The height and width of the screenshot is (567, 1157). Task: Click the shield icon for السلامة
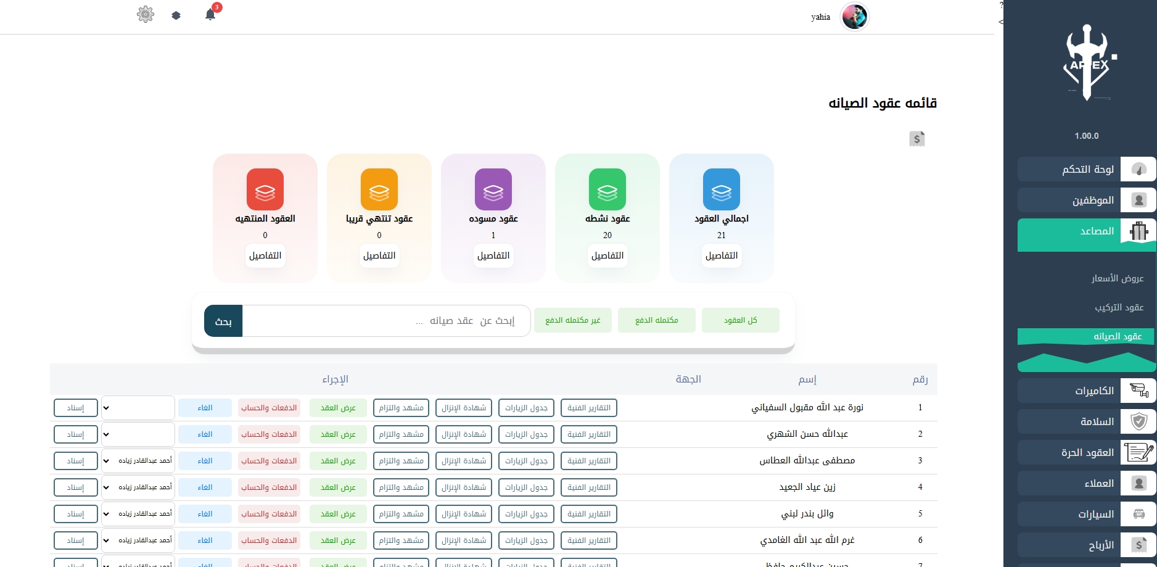pyautogui.click(x=1138, y=421)
